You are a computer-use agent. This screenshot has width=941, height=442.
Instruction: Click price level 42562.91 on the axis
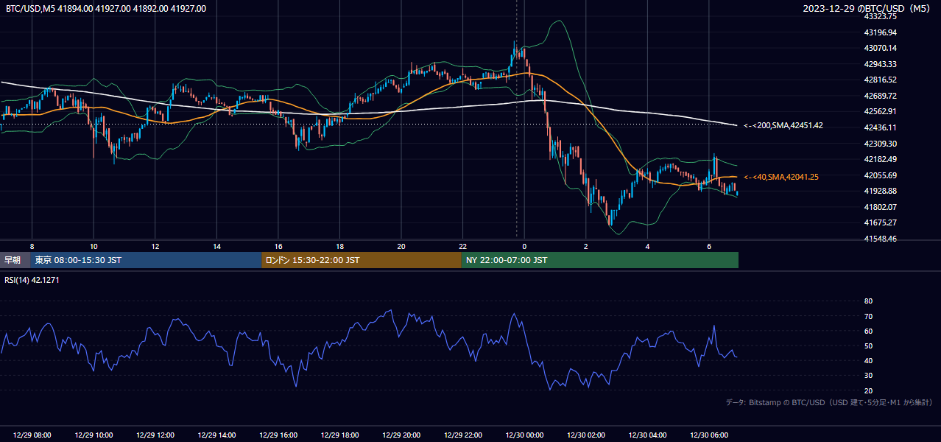(880, 111)
